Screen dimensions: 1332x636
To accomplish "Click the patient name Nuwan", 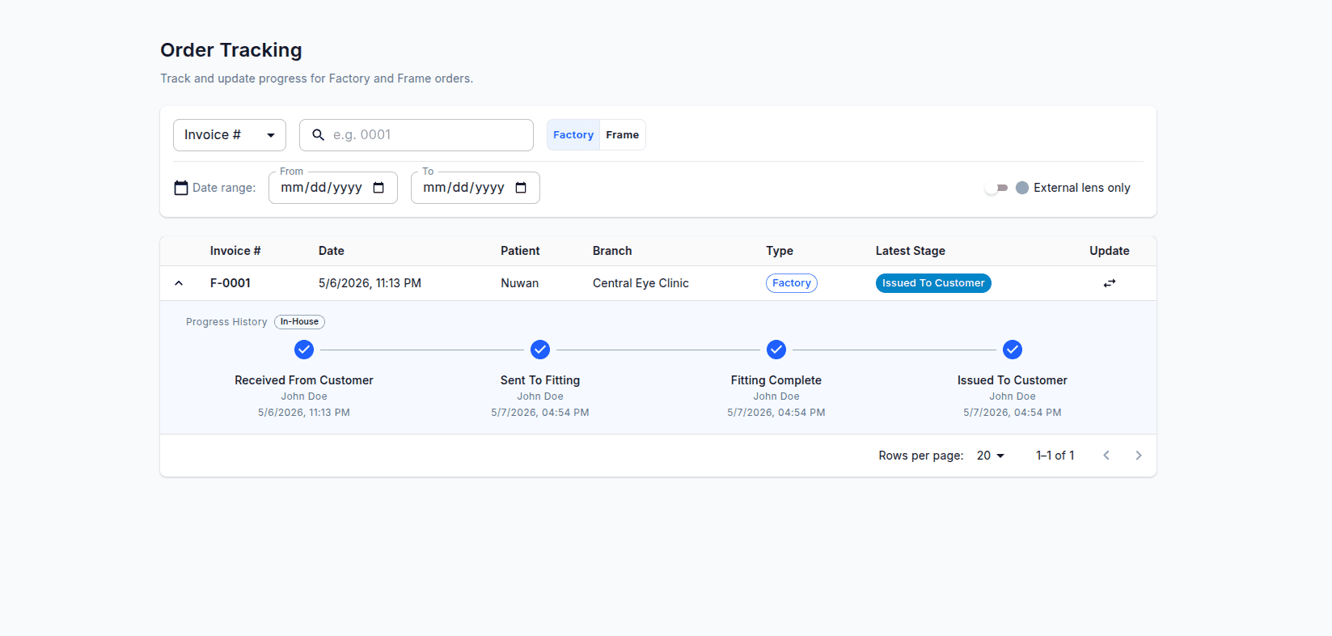I will click(x=520, y=283).
